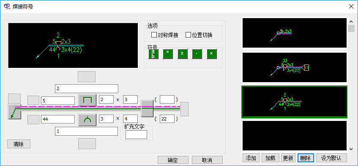Click the 加载 button
The width and height of the screenshot is (358, 166).
[271, 158]
